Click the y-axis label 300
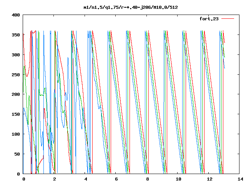 coord(16,55)
